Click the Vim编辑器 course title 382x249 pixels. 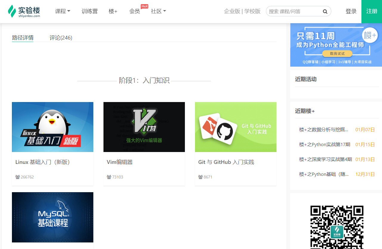[x=120, y=162]
